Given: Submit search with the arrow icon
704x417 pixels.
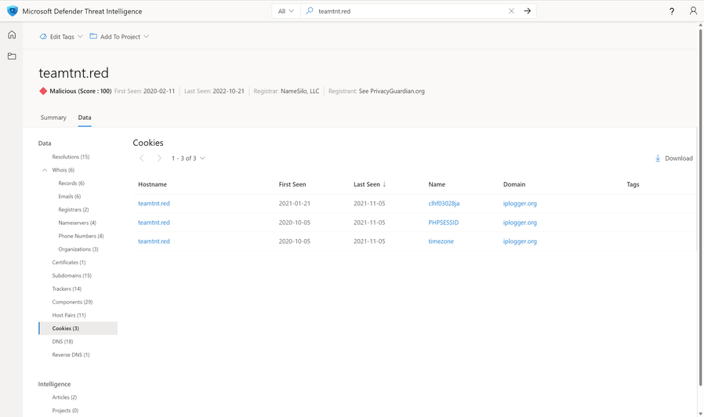Looking at the screenshot, I should (527, 11).
